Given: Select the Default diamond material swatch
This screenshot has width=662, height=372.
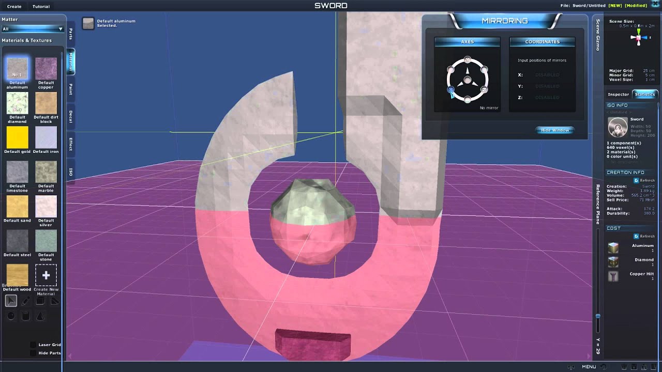Looking at the screenshot, I should pyautogui.click(x=17, y=103).
